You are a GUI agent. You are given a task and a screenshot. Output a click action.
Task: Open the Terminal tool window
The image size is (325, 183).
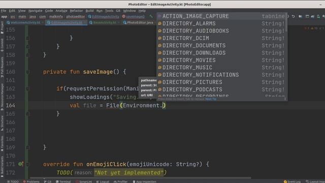coord(63,181)
